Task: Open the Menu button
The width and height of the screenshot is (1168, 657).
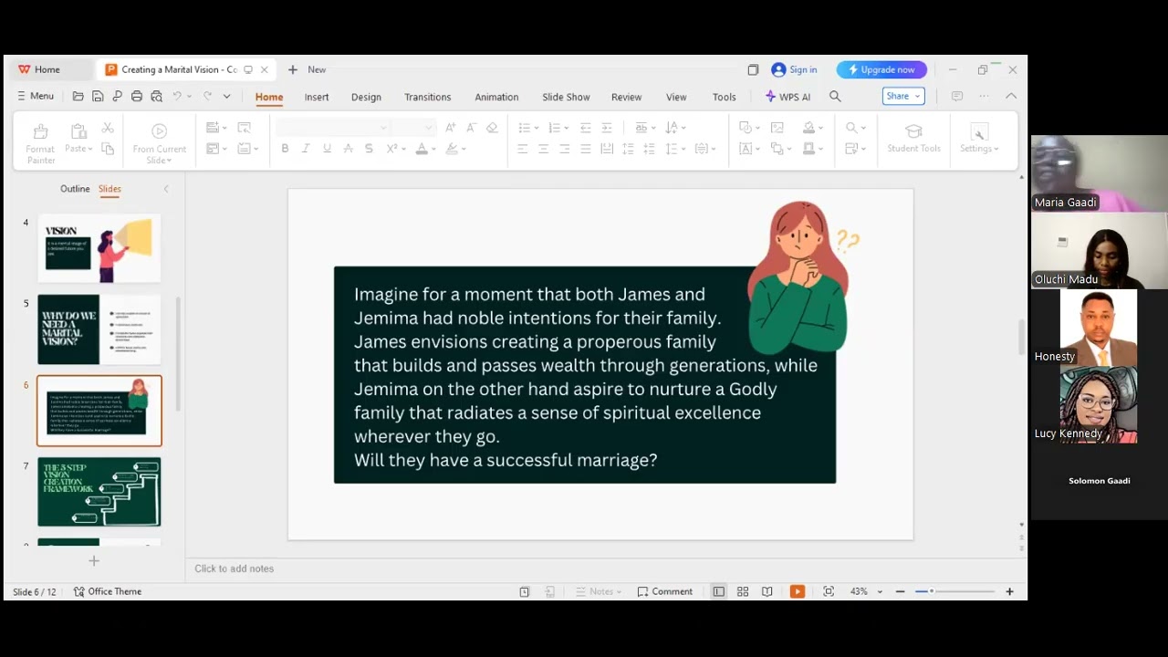Action: [36, 96]
